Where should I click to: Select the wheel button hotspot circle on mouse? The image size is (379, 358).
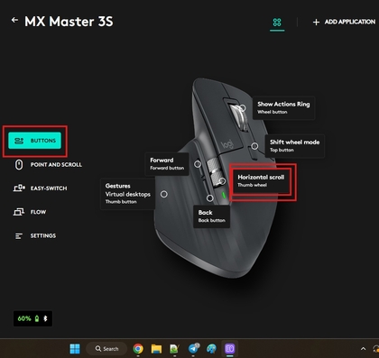(x=243, y=107)
